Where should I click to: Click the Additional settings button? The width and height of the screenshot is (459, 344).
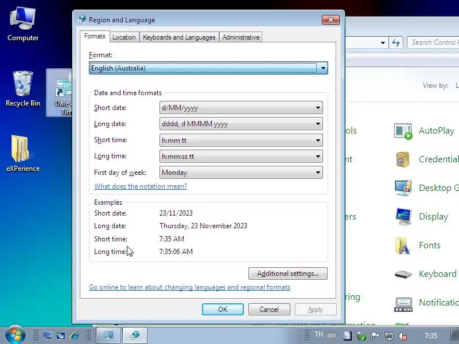[x=288, y=273]
